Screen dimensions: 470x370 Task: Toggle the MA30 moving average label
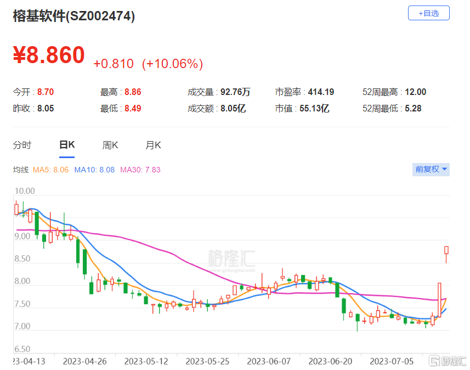140,170
